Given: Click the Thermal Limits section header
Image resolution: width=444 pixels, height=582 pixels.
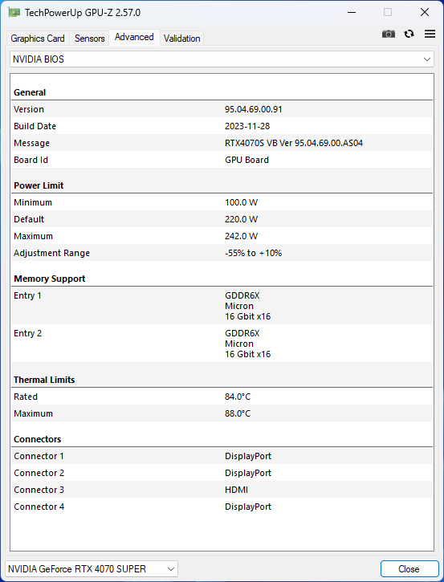Looking at the screenshot, I should tap(44, 380).
